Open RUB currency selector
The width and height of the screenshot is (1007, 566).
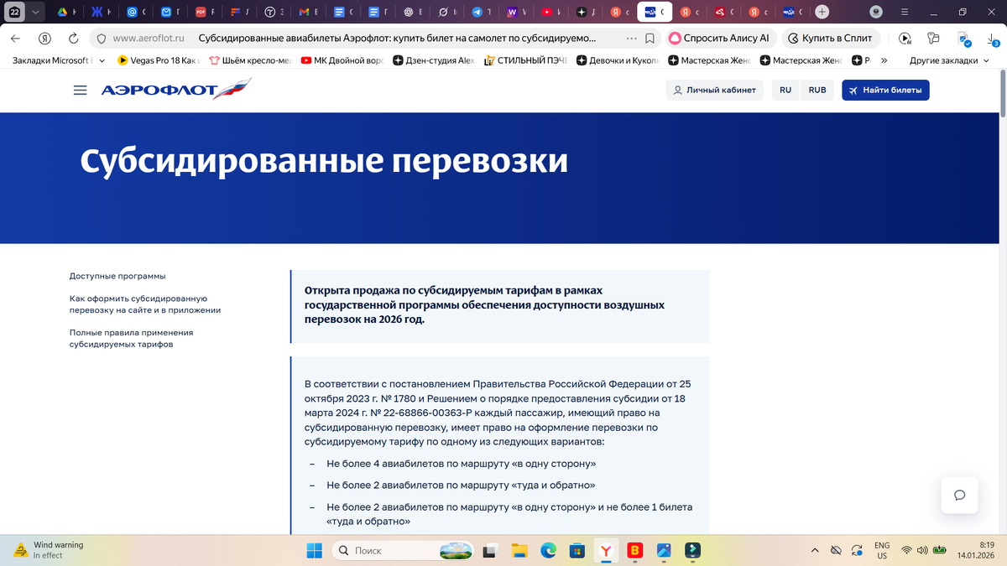pyautogui.click(x=817, y=91)
